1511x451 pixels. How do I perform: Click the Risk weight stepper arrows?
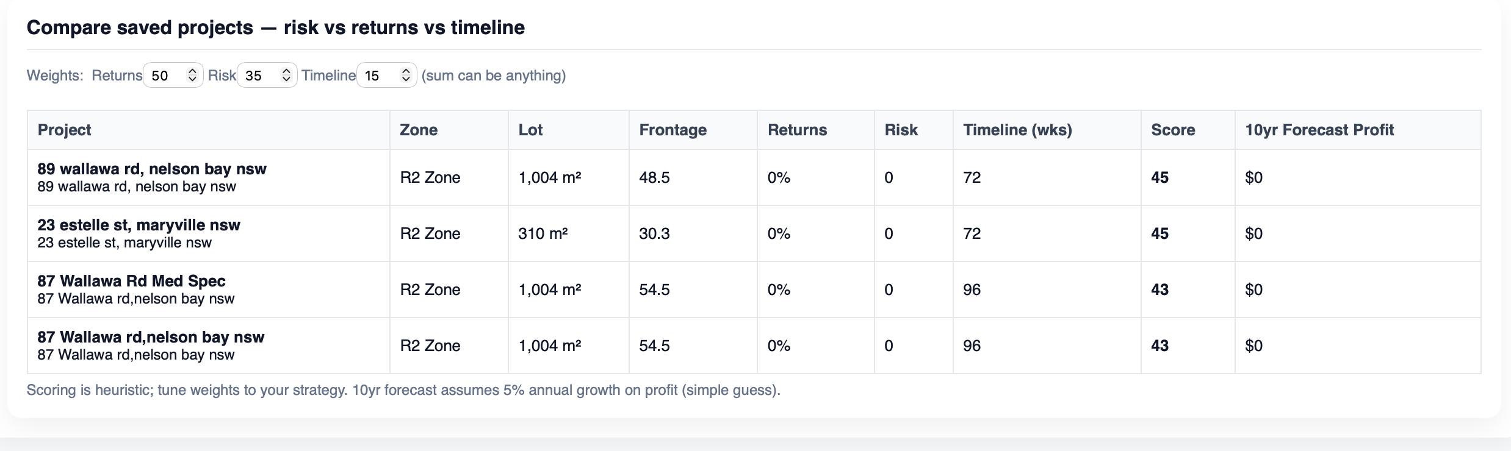(286, 75)
